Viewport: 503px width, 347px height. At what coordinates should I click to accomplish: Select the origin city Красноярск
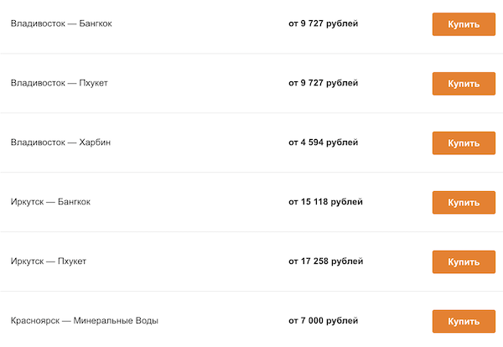pos(34,321)
